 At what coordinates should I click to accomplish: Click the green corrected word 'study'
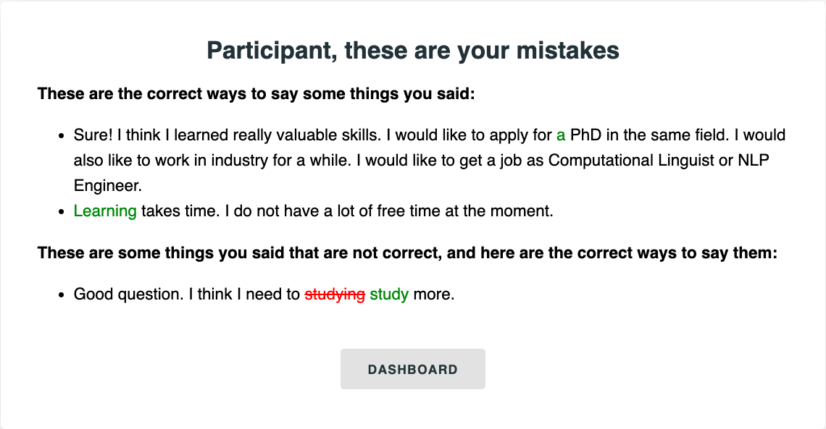389,294
